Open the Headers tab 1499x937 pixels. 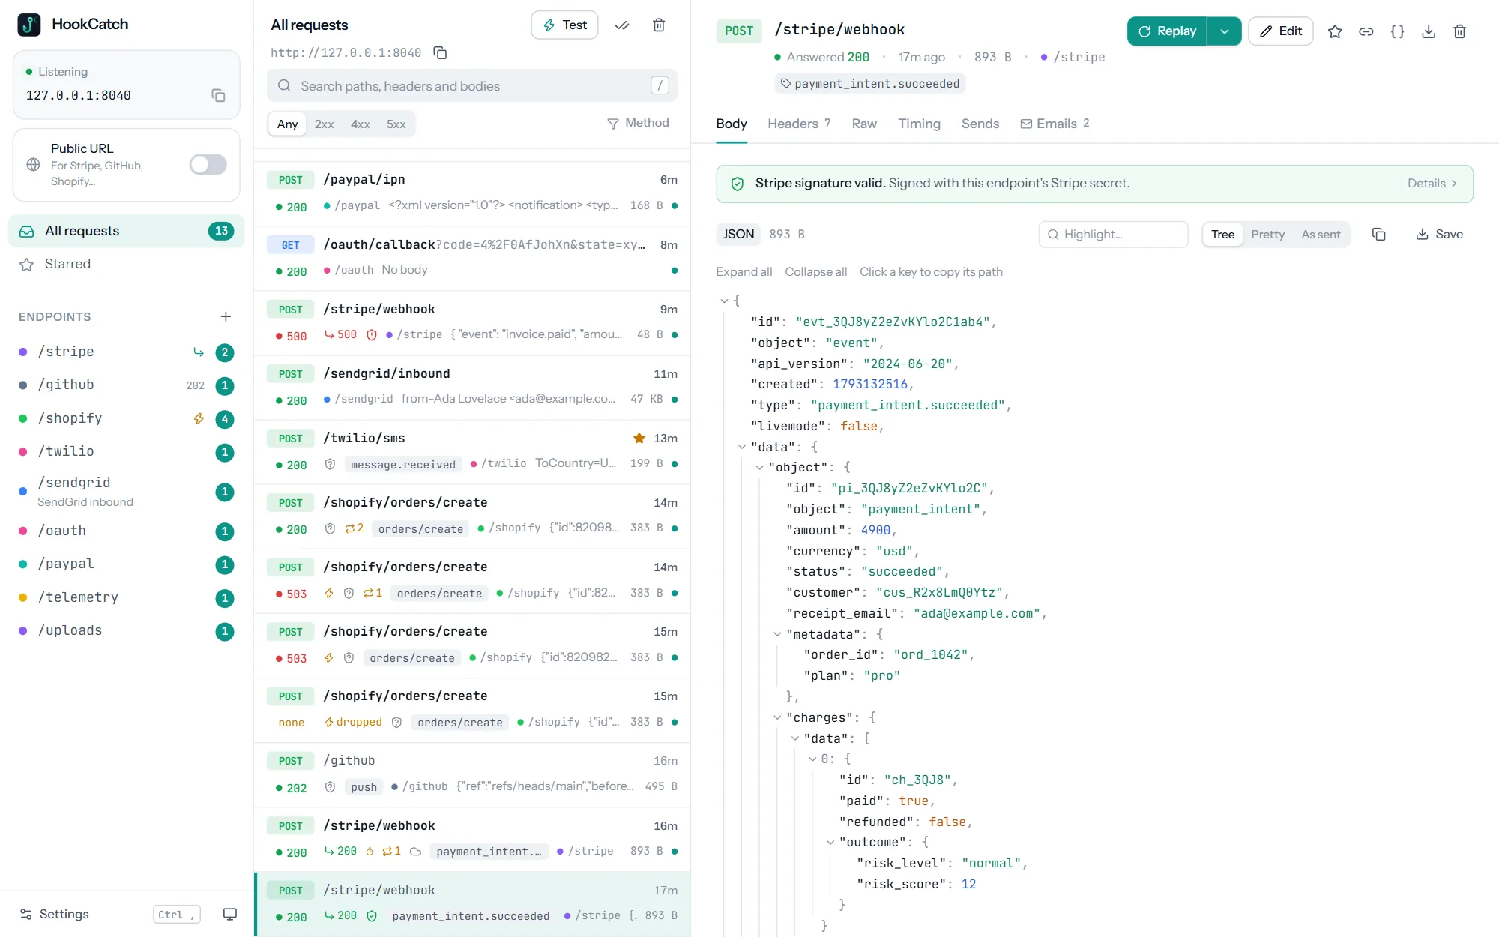point(799,124)
